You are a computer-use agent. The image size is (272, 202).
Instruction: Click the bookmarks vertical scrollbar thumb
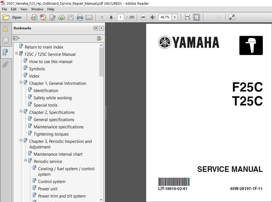101,62
